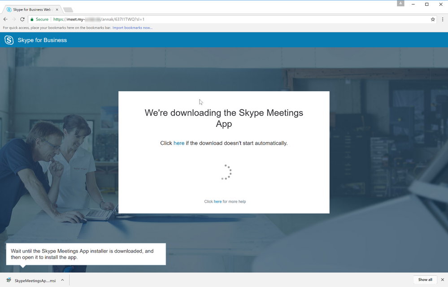The width and height of the screenshot is (448, 287).
Task: Select the Skype for Business Web tab
Action: click(32, 9)
